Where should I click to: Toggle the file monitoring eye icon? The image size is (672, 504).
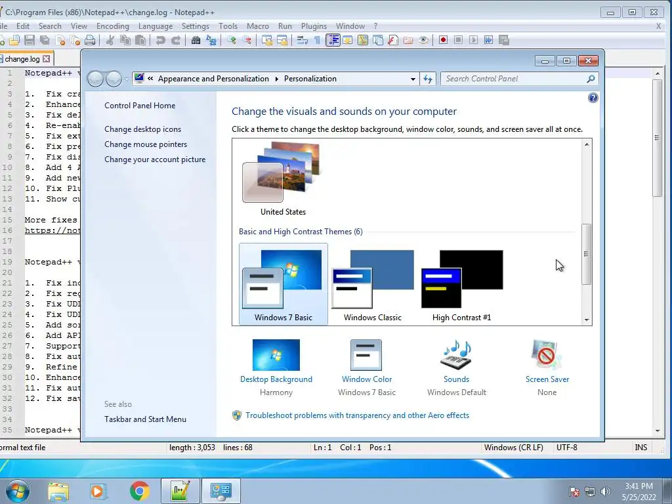coord(423,40)
